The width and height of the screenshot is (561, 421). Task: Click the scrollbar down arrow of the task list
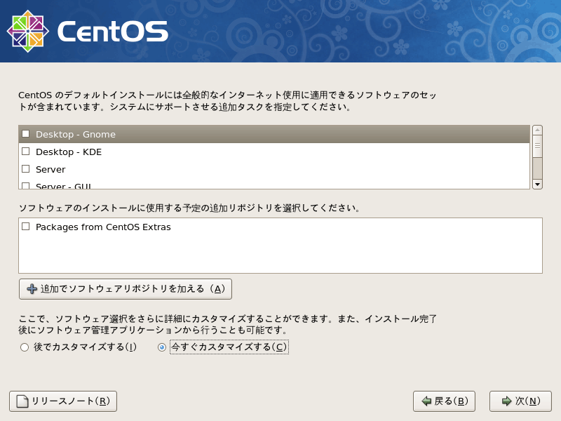pos(537,184)
